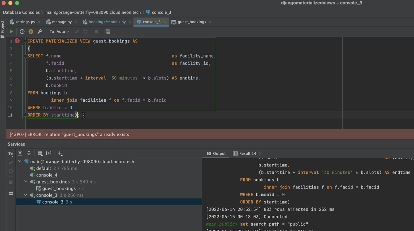Click Expand All icon in Services toolbar
This screenshot has height=231, width=414.
click(20, 153)
